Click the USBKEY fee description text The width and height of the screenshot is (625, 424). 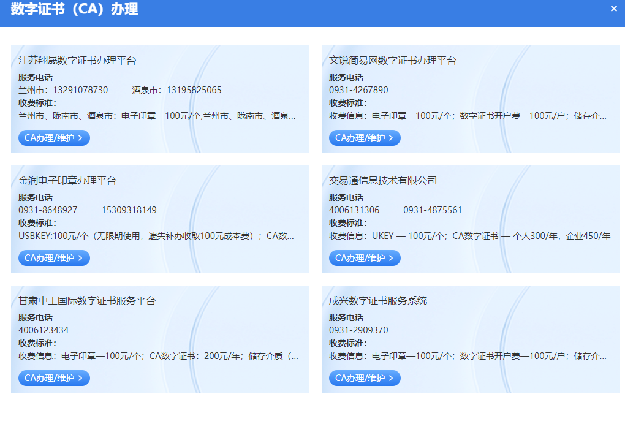click(x=156, y=236)
